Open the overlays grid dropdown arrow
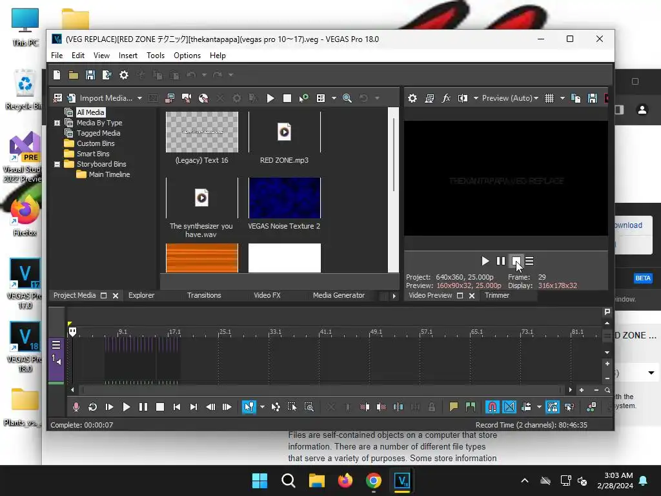661x496 pixels. pyautogui.click(x=562, y=98)
